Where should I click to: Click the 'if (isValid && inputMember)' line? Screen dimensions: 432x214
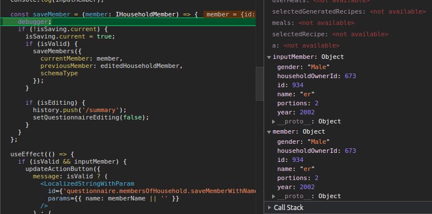click(72, 161)
